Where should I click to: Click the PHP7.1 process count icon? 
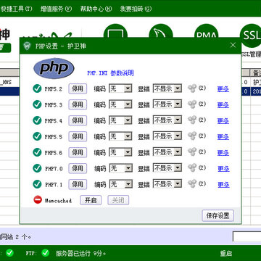click(x=192, y=184)
